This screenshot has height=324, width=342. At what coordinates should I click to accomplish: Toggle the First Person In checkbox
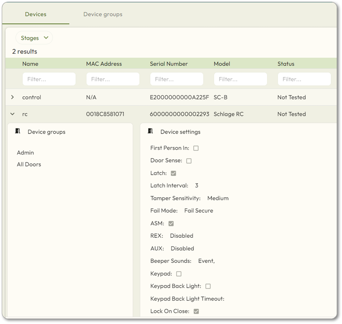196,148
